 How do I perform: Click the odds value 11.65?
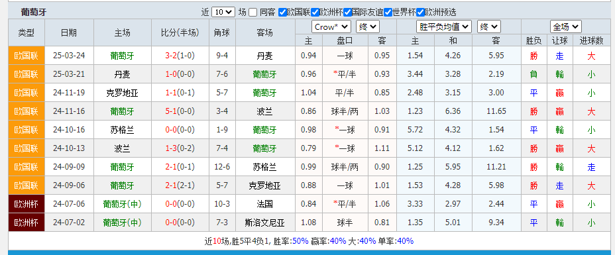coord(496,111)
